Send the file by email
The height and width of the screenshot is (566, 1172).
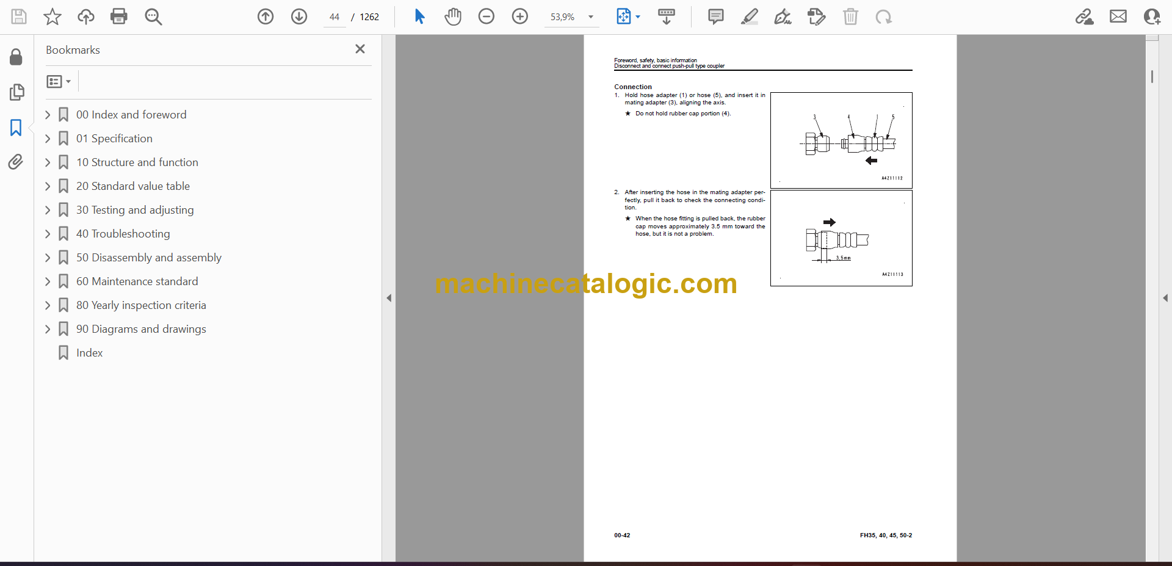[x=1118, y=16]
